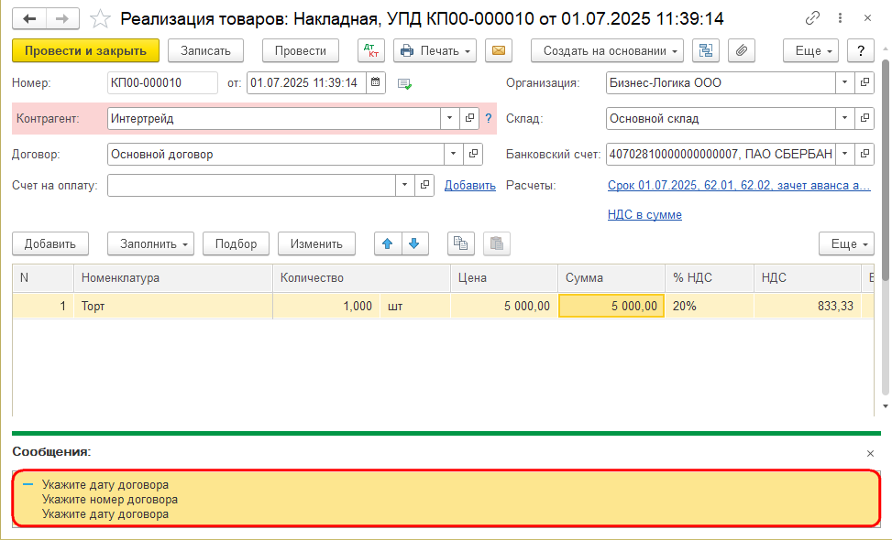Follow the Добавить invoice link
The width and height of the screenshot is (892, 540).
click(x=470, y=186)
